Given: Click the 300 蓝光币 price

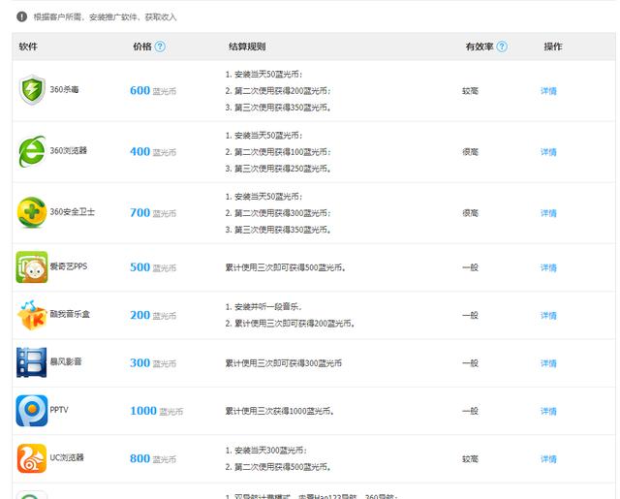Looking at the screenshot, I should pyautogui.click(x=153, y=363).
